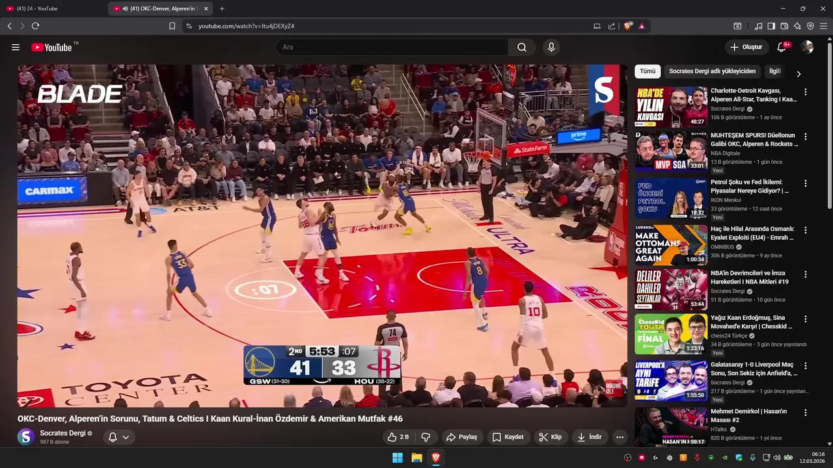Open Brave VPN shield icon
Viewport: 833px width, 468px height.
coord(810,26)
